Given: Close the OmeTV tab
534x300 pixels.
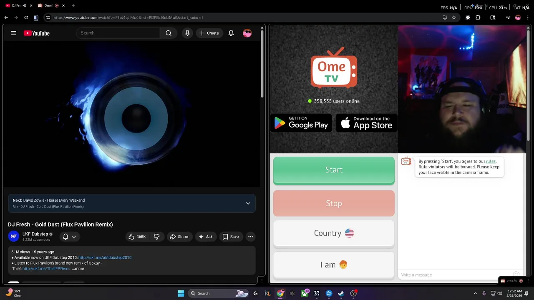Looking at the screenshot, I should click(63, 5).
